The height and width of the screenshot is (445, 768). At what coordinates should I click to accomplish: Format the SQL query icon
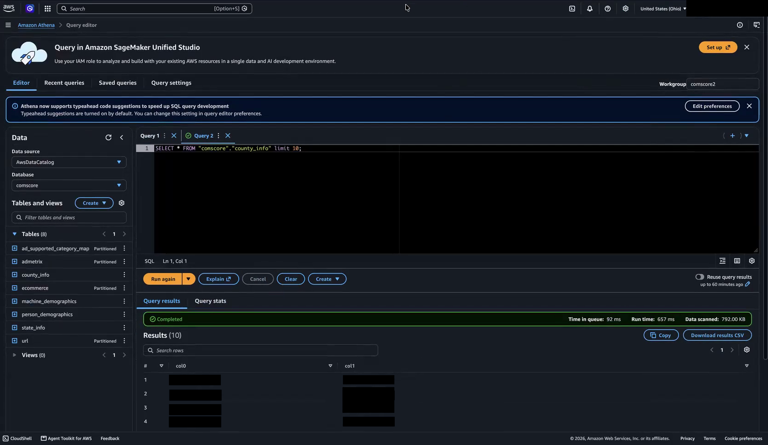click(723, 261)
